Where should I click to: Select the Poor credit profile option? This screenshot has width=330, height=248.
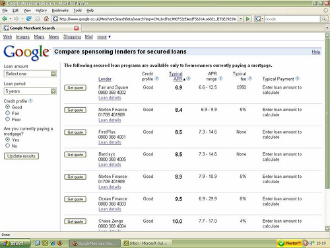tap(8, 119)
